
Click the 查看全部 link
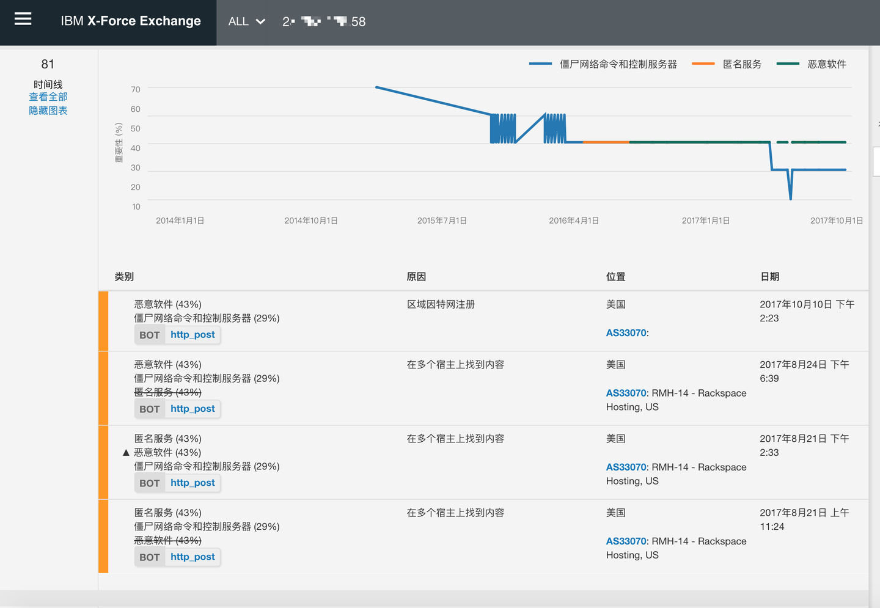[48, 97]
